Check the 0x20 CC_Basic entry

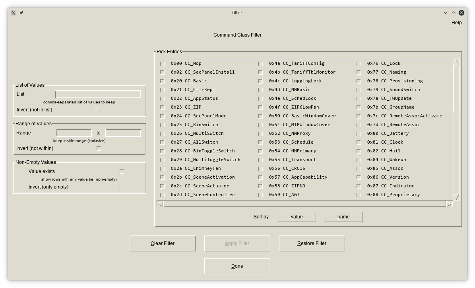pyautogui.click(x=162, y=81)
